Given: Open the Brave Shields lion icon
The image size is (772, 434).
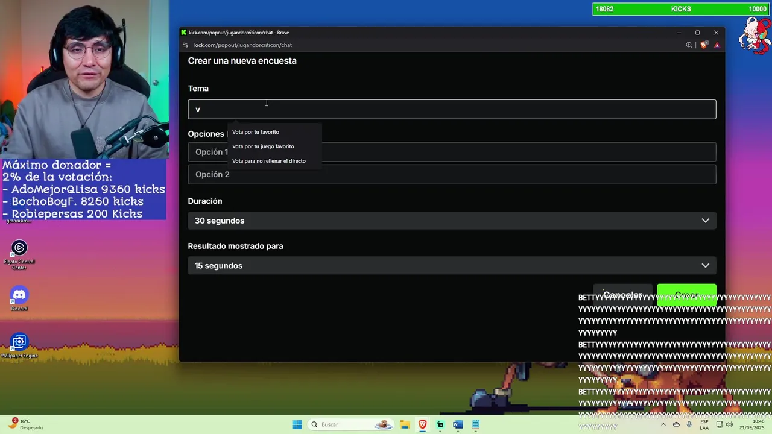Looking at the screenshot, I should (x=704, y=45).
